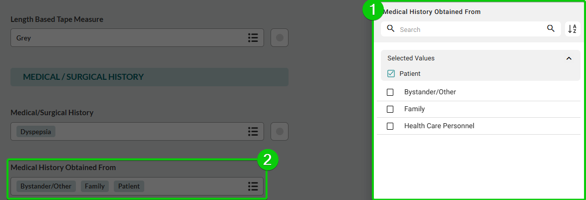
Task: Check the Health Care Personnel checkbox
Action: [x=390, y=126]
